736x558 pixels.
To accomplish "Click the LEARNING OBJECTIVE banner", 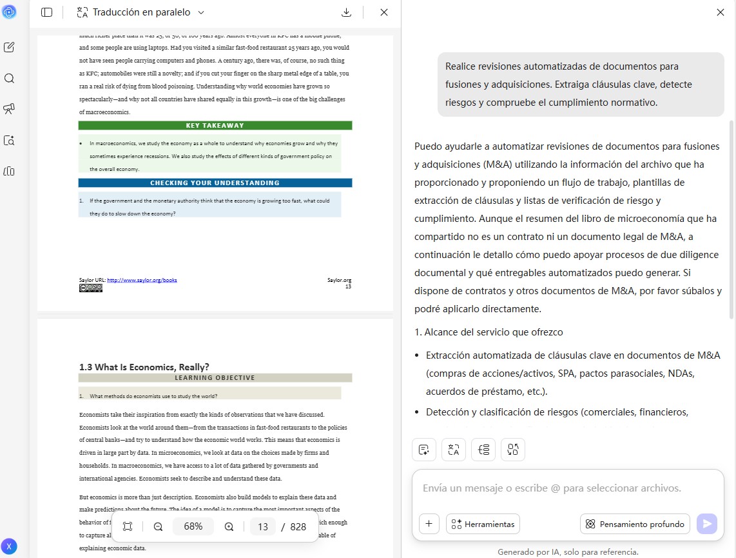I will point(215,377).
